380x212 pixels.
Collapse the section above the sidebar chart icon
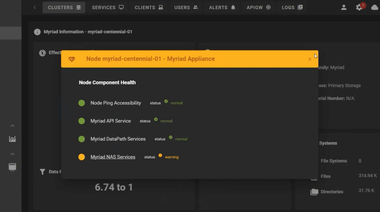click(12, 126)
